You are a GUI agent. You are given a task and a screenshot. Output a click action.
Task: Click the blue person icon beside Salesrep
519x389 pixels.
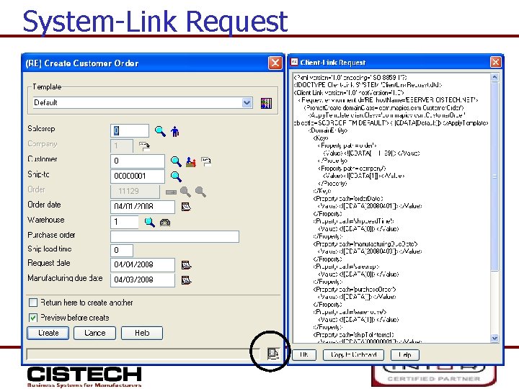pyautogui.click(x=174, y=132)
